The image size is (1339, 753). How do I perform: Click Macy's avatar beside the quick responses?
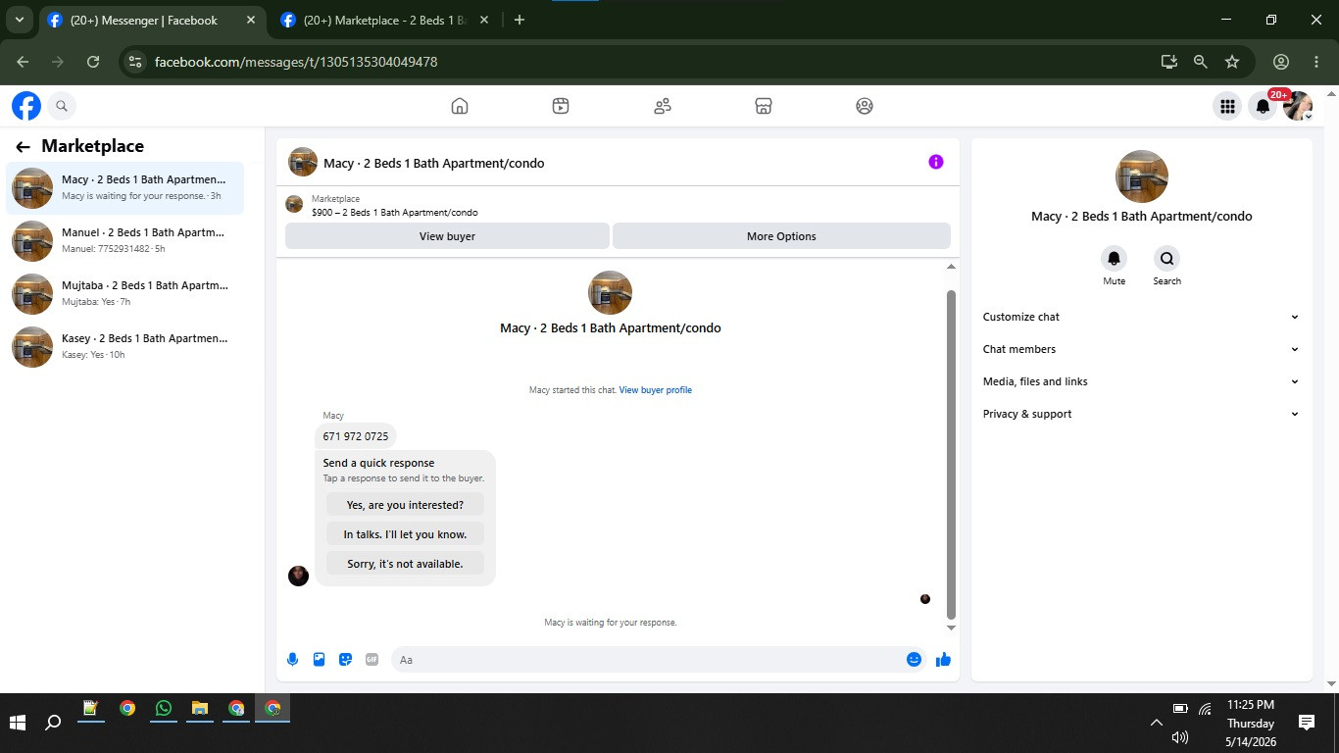(299, 576)
